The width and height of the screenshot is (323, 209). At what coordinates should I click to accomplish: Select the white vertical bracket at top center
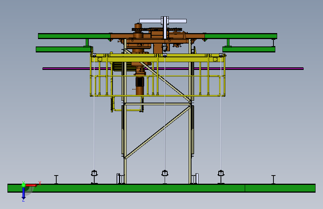click(x=165, y=28)
